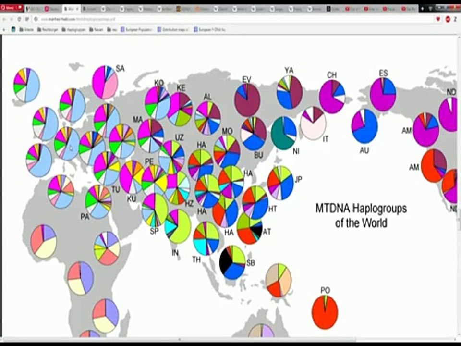Open European Y-DNA bookmark
This screenshot has height=346, width=461.
209,29
